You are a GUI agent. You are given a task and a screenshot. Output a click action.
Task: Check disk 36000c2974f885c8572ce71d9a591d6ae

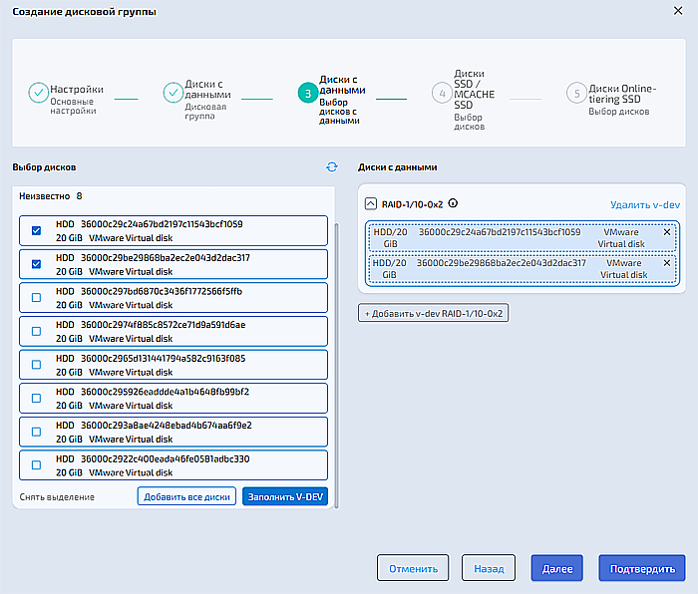37,331
